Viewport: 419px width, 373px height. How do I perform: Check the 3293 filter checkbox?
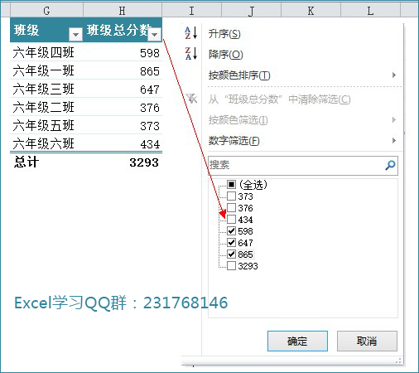(231, 265)
